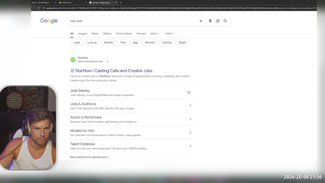Pick the Casting filter chip
The width and height of the screenshot is (325, 183).
coord(167,42)
